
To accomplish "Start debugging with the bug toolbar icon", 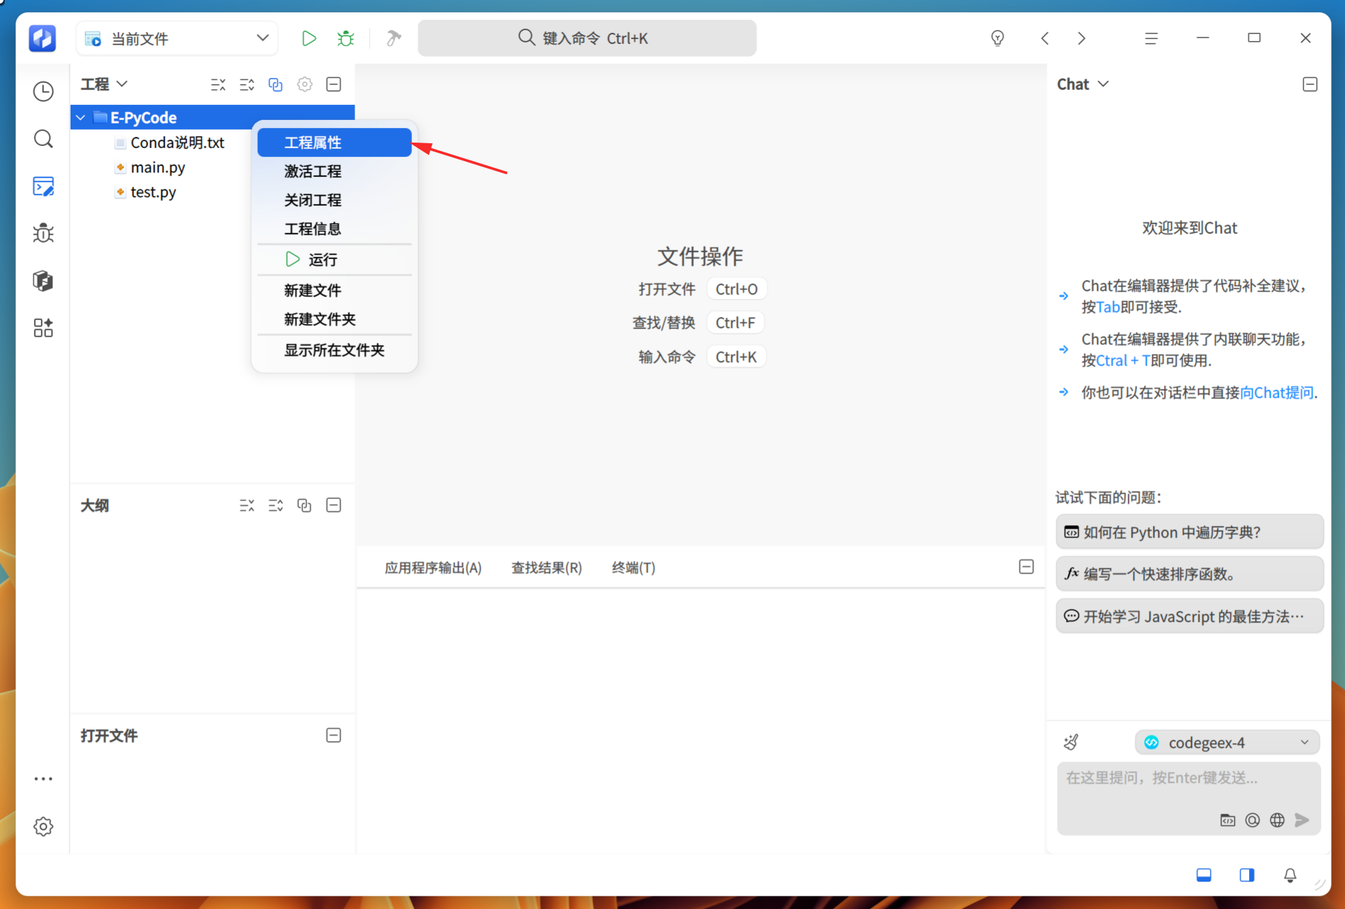I will (x=346, y=38).
